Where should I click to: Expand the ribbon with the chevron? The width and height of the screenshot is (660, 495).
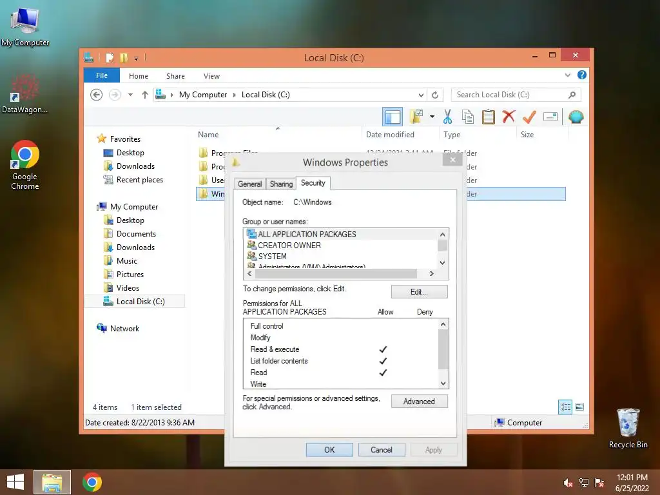click(567, 75)
